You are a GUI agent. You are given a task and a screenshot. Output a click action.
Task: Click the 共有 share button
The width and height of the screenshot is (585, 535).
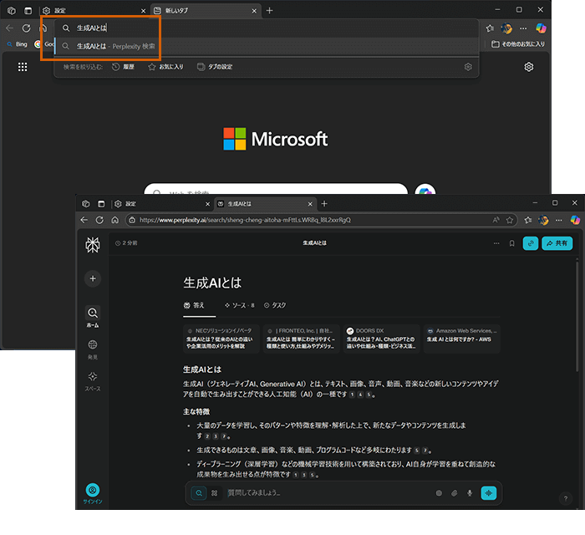coord(557,243)
